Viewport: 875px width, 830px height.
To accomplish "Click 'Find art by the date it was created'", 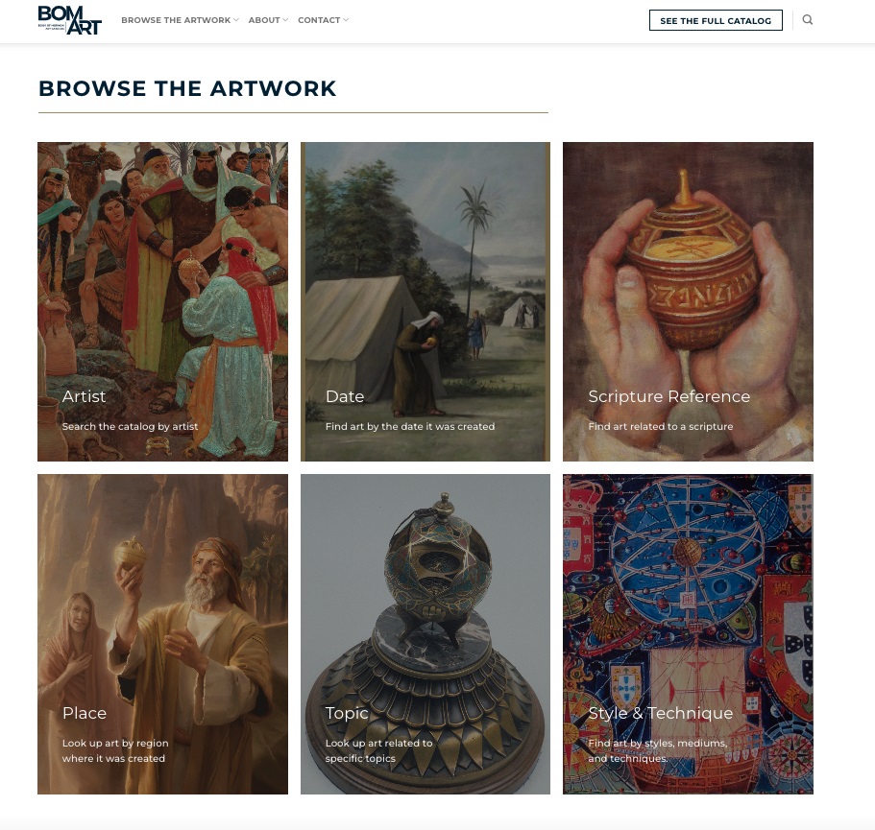I will tap(410, 426).
